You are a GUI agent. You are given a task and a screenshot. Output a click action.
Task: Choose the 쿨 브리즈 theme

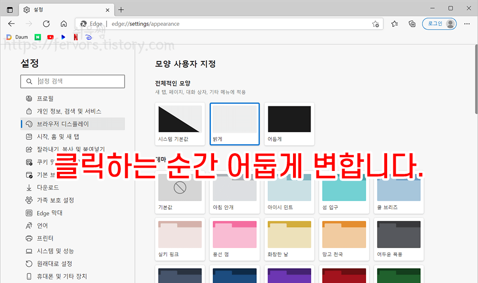point(399,192)
